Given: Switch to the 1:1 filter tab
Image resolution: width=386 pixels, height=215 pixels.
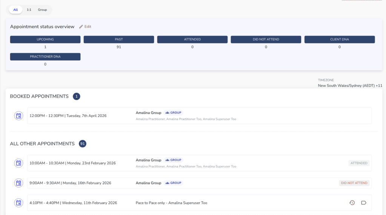Looking at the screenshot, I should tap(29, 10).
